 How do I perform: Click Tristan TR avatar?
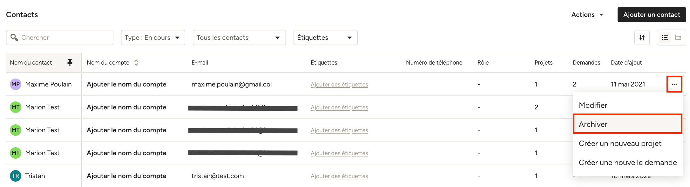point(16,176)
